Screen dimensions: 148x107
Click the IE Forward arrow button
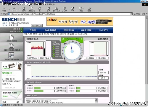[14, 9]
